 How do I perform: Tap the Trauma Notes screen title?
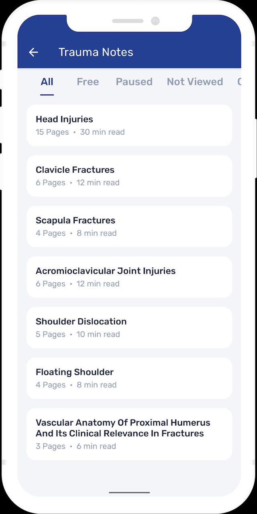pyautogui.click(x=96, y=52)
